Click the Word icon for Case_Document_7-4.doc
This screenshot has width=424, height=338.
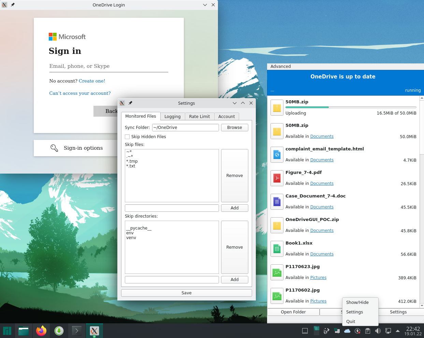pos(277,202)
